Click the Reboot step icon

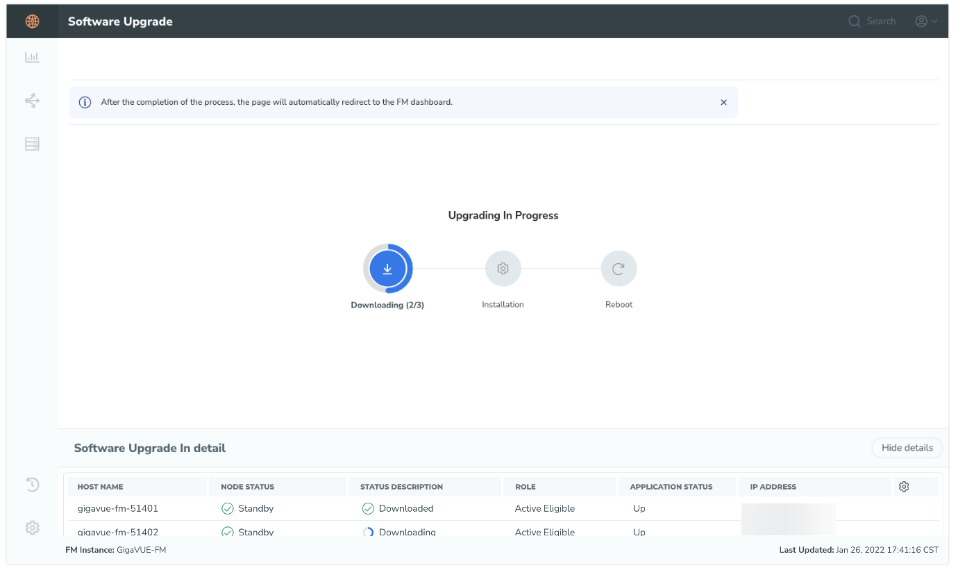pos(619,269)
